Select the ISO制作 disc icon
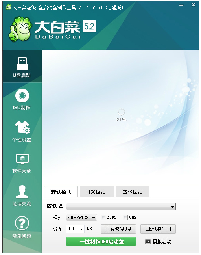Image resolution: width=201 pixels, height=255 pixels. tap(22, 95)
